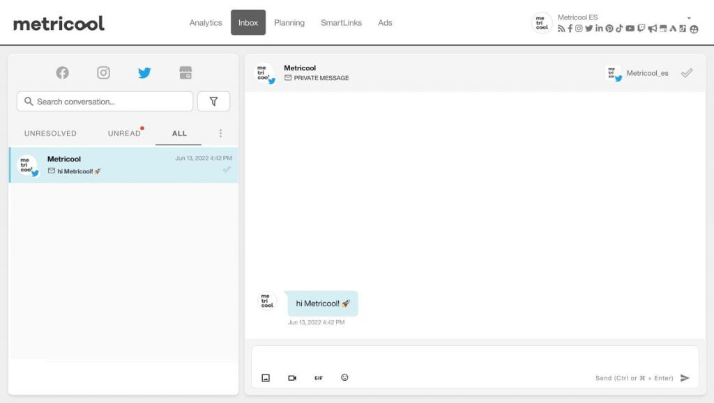Open the Facebook inbox channel

[x=62, y=72]
